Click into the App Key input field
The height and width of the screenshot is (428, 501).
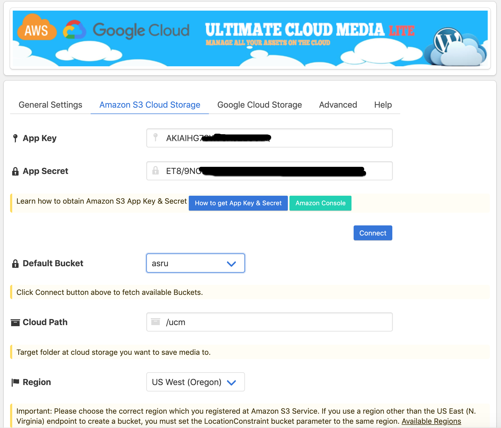(269, 138)
